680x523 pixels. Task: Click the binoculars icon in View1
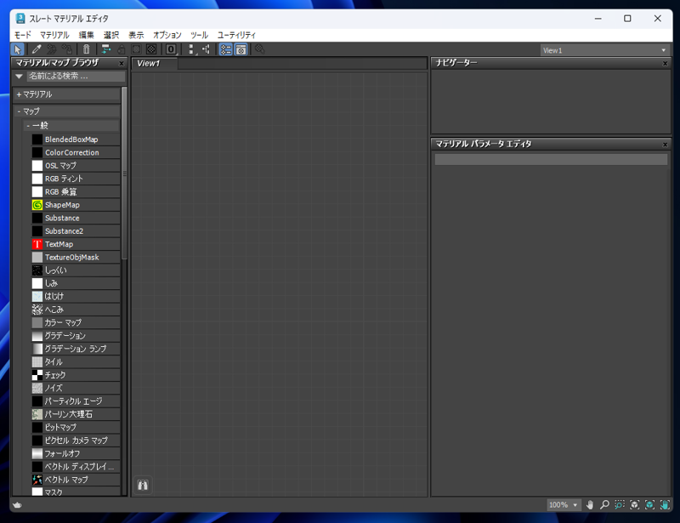point(142,485)
